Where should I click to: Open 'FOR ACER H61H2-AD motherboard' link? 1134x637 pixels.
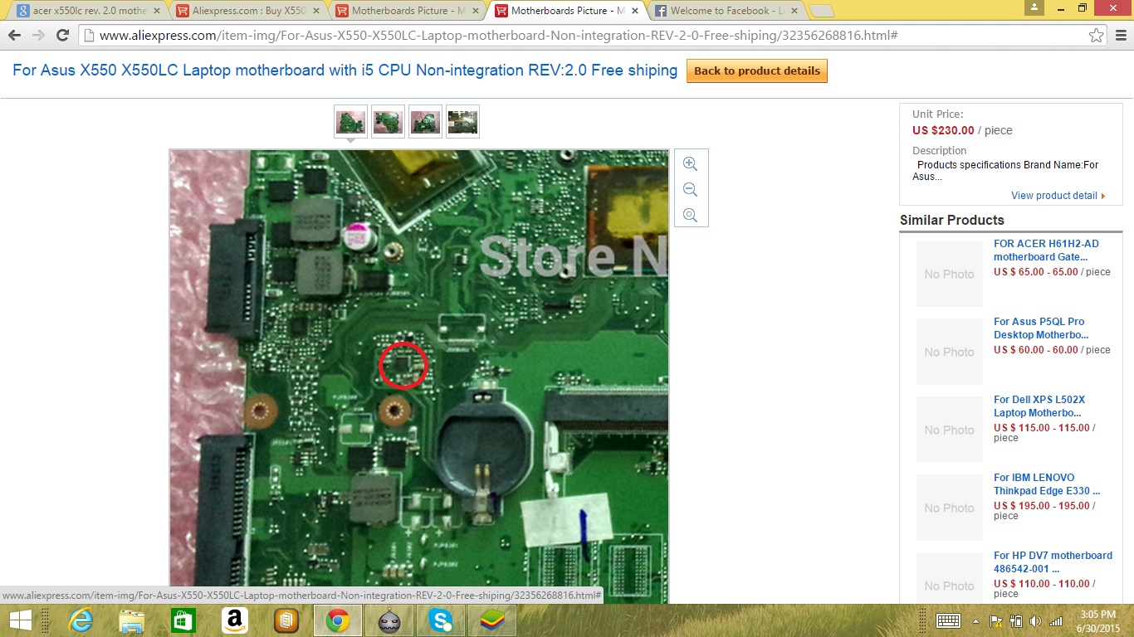point(1046,250)
